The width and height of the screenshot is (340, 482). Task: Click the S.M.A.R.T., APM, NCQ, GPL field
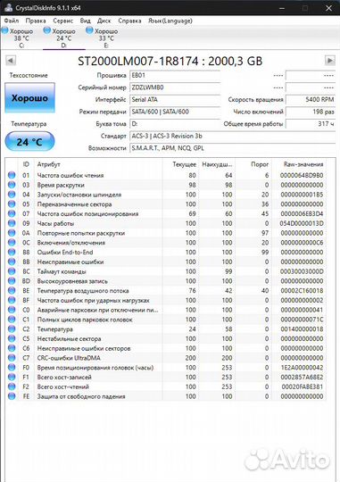233,148
